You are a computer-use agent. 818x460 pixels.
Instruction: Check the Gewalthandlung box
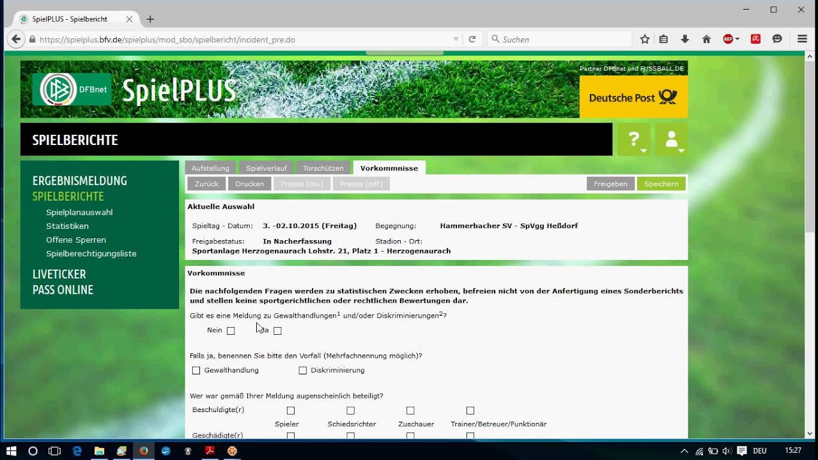coord(196,371)
